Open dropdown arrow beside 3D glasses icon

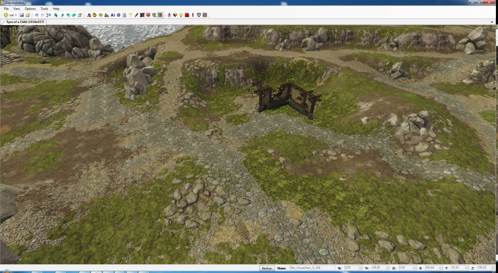(16, 15)
